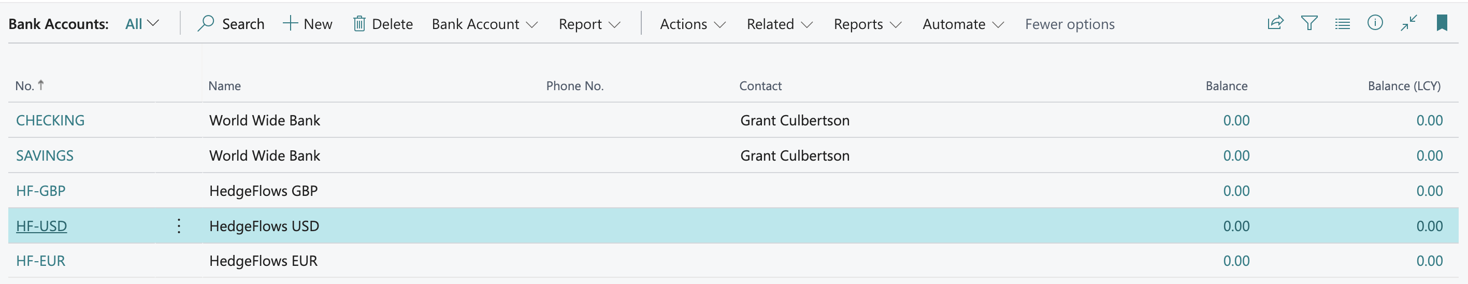Click the Search magnifier icon
This screenshot has height=284, width=1468.
[x=205, y=23]
